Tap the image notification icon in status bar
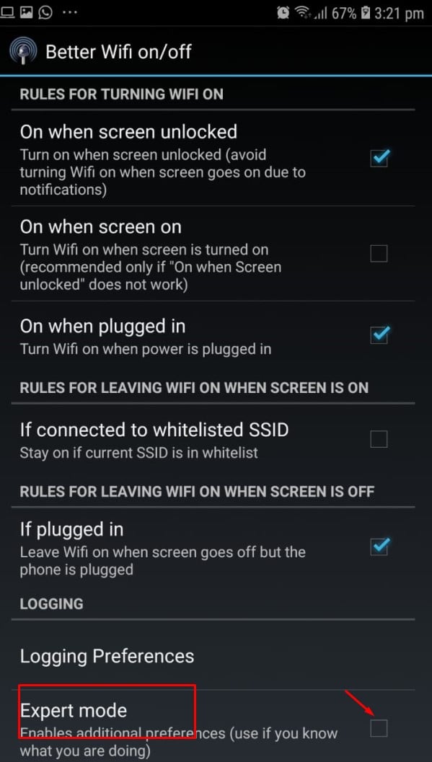 pos(26,12)
